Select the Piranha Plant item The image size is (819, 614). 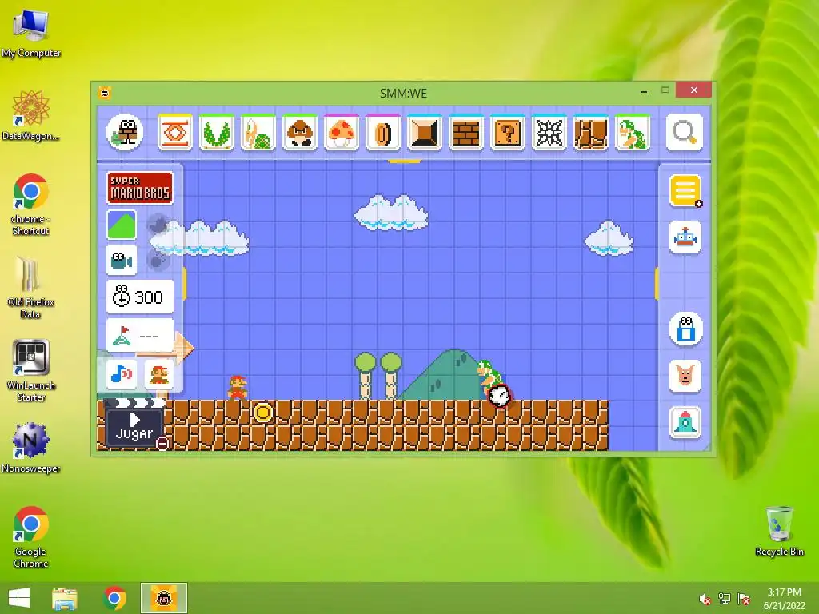(216, 132)
